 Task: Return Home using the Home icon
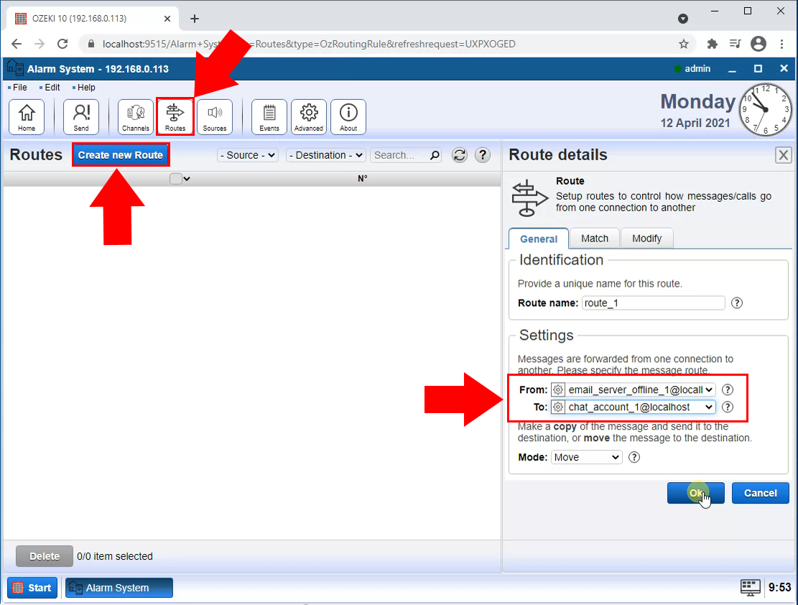27,116
